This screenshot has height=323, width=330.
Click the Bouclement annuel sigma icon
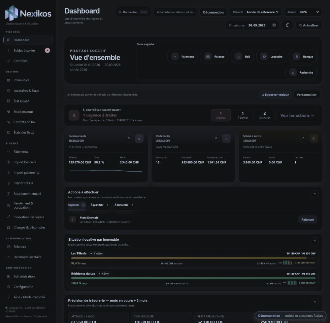[9, 194]
